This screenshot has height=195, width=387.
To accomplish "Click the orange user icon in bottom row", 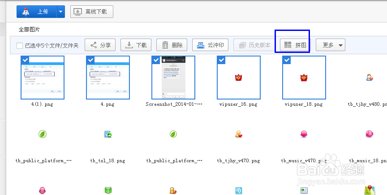I will 173,191.
